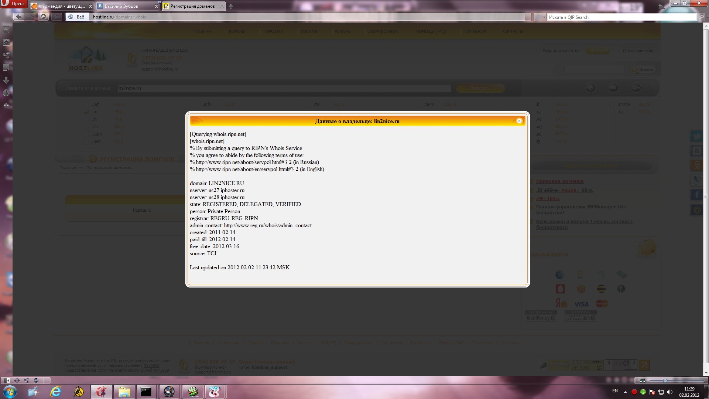This screenshot has height=399, width=709.
Task: Switch to the Фармандия tab
Action: tap(61, 6)
